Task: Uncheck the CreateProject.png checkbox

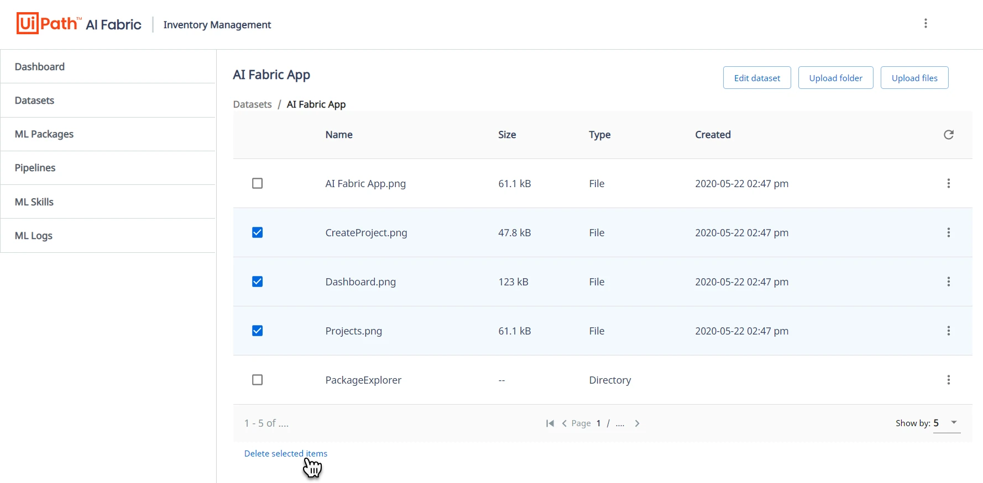Action: pyautogui.click(x=257, y=232)
